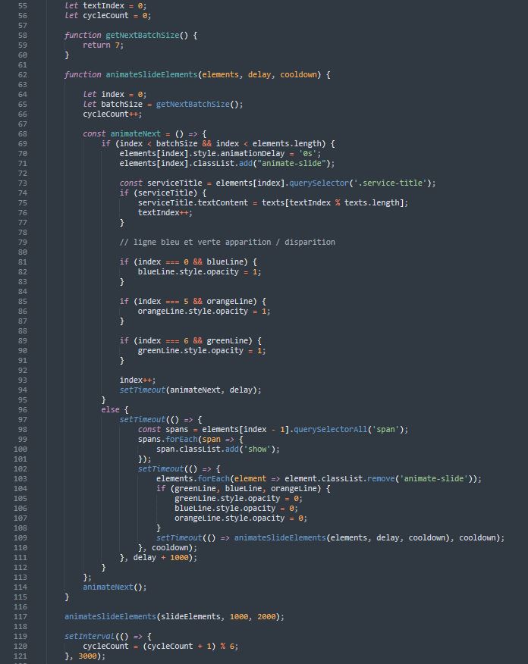Click 'let textIndex = 0;' line

click(105, 5)
